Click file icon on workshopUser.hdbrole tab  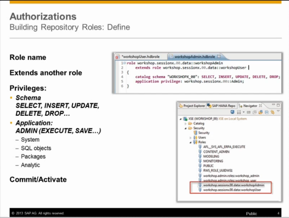118,57
